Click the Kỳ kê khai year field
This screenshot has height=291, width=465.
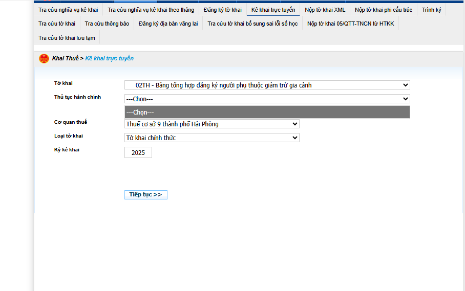(138, 152)
